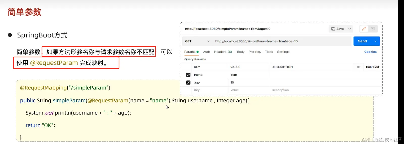Click the DESCRIPTION column header
The image size is (404, 144).
click(282, 67)
